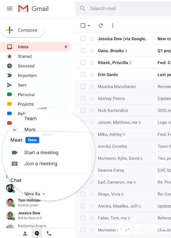
Task: Star the Fabio, Tom, me email
Action: point(92,218)
